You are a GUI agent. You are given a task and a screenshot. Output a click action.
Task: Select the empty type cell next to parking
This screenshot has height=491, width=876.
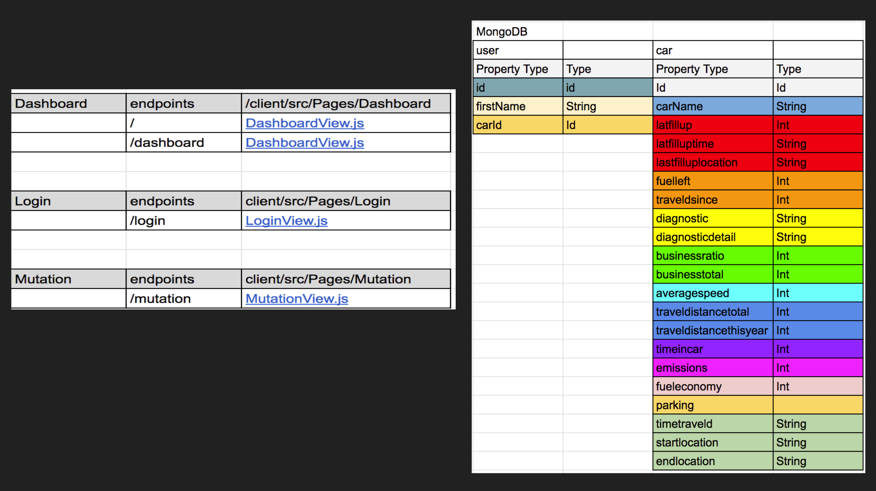click(818, 405)
